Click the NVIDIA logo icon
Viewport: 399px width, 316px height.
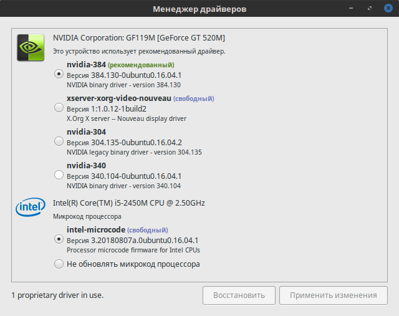tap(31, 47)
